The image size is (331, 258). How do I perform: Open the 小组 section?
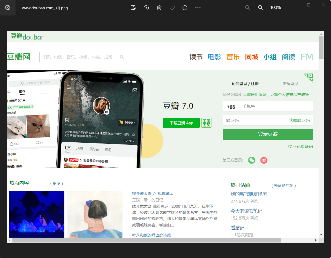tap(270, 57)
